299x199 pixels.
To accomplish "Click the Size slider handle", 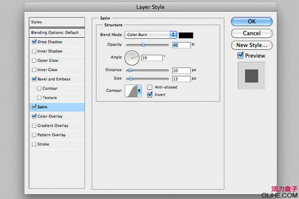I will click(x=131, y=79).
